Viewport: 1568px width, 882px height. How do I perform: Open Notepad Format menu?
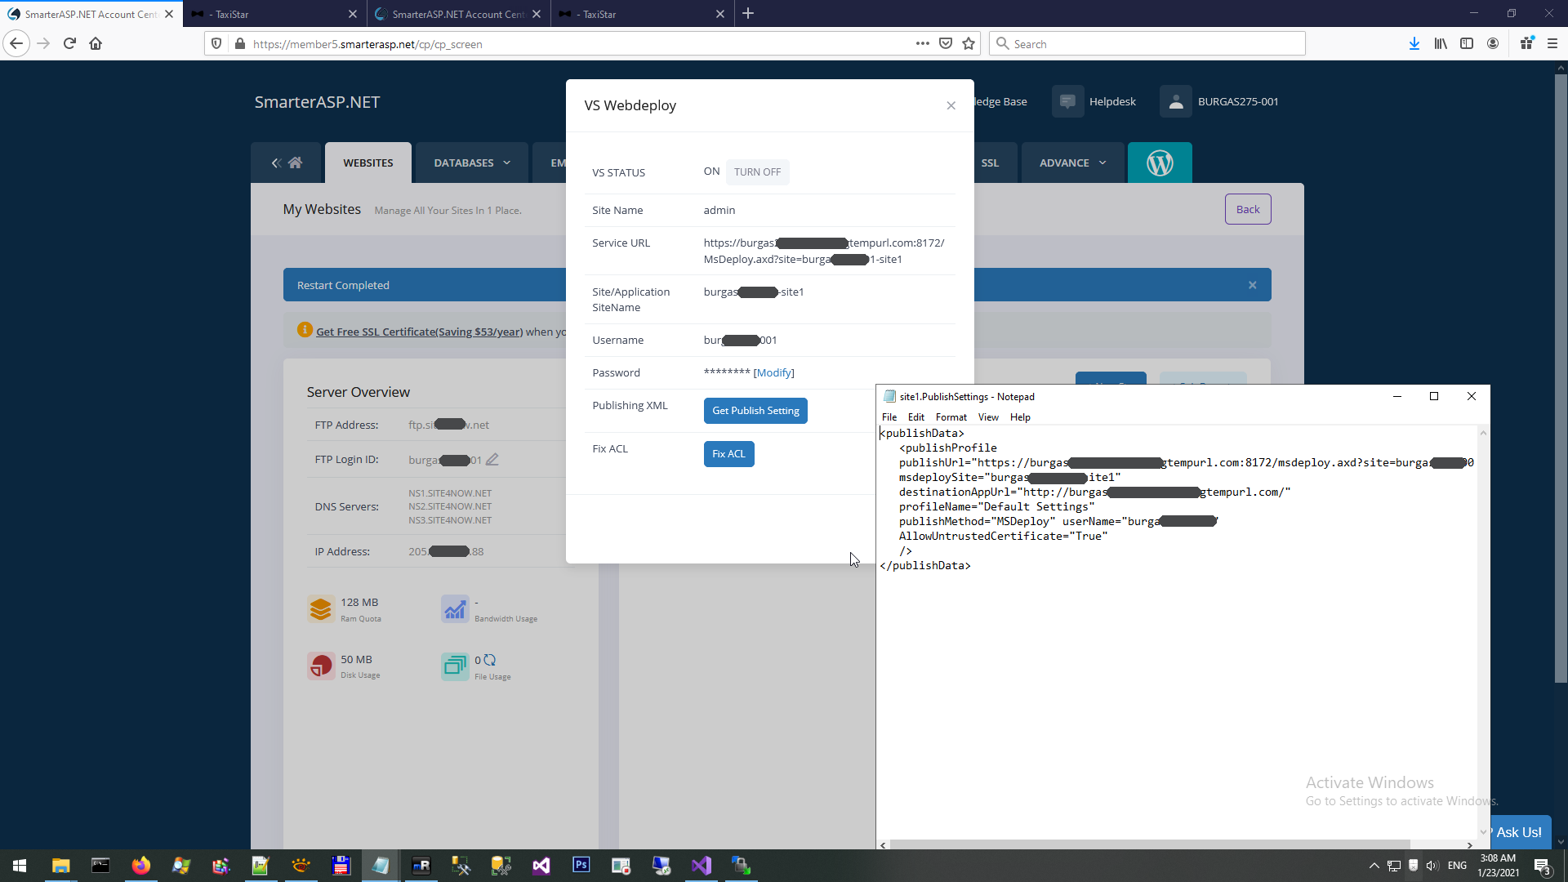(x=951, y=417)
